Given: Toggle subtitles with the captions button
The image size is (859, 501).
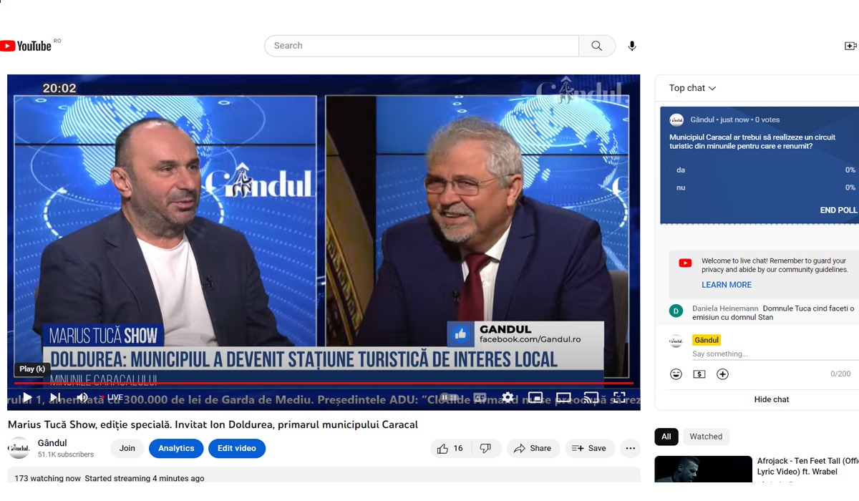Looking at the screenshot, I should click(x=480, y=397).
